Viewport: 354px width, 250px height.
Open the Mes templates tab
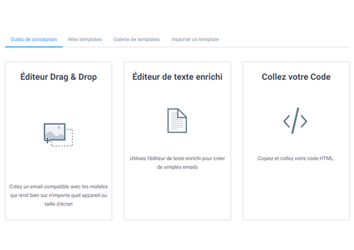click(x=85, y=40)
